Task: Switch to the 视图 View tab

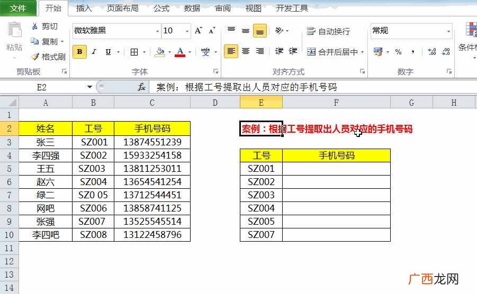Action: (x=254, y=8)
